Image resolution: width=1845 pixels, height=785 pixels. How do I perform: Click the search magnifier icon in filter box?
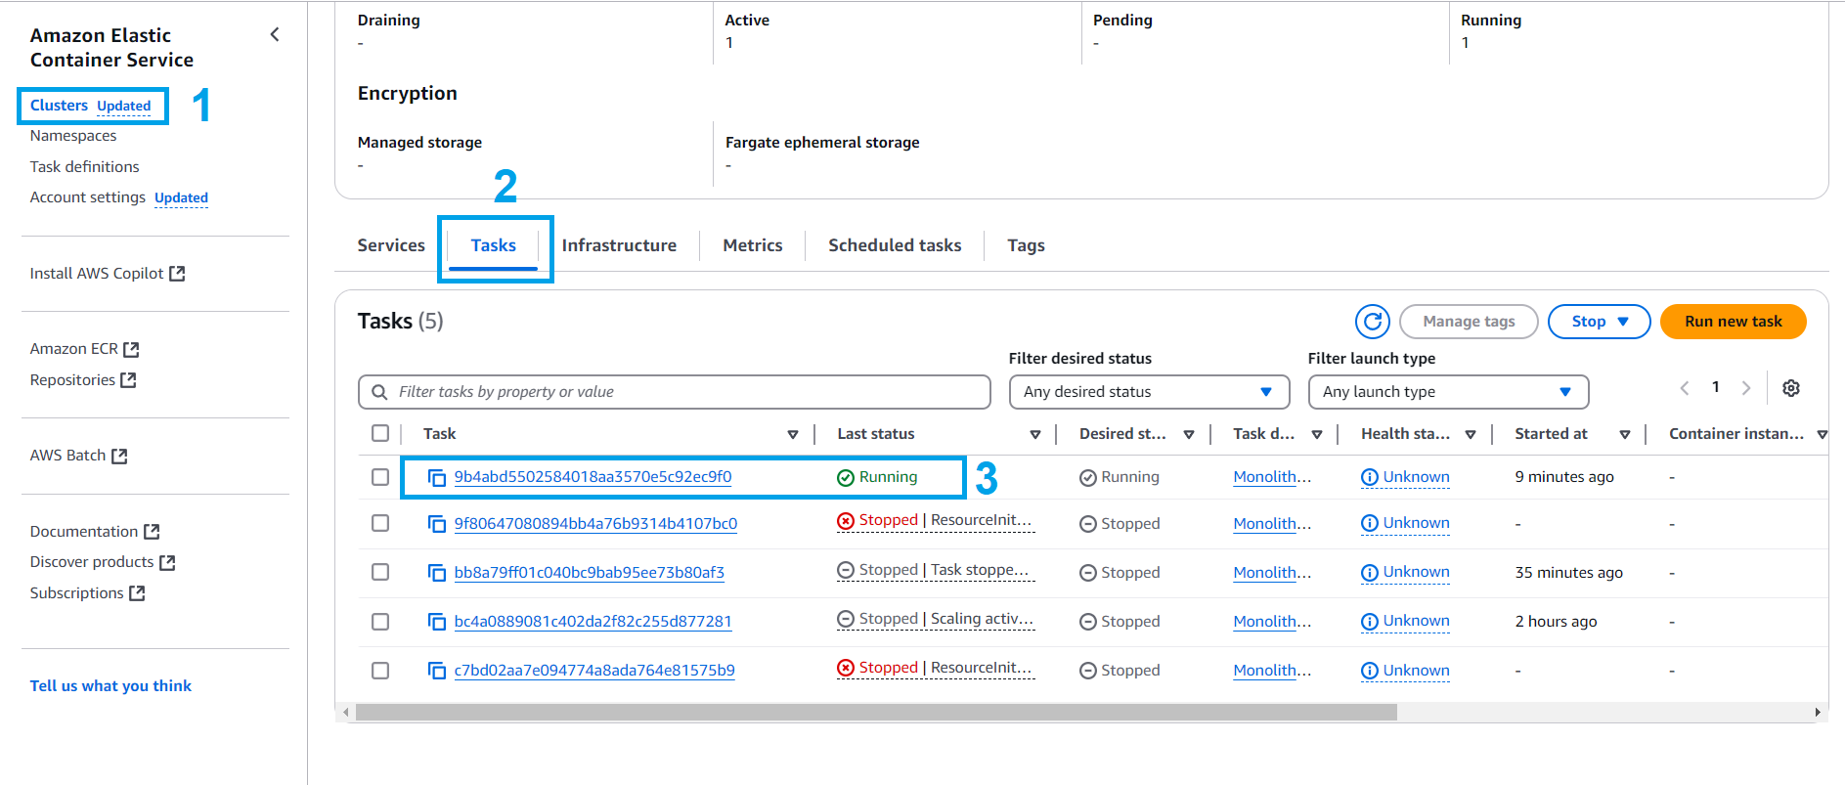coord(379,392)
